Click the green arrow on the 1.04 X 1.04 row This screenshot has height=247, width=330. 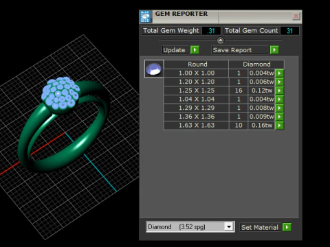click(x=279, y=99)
